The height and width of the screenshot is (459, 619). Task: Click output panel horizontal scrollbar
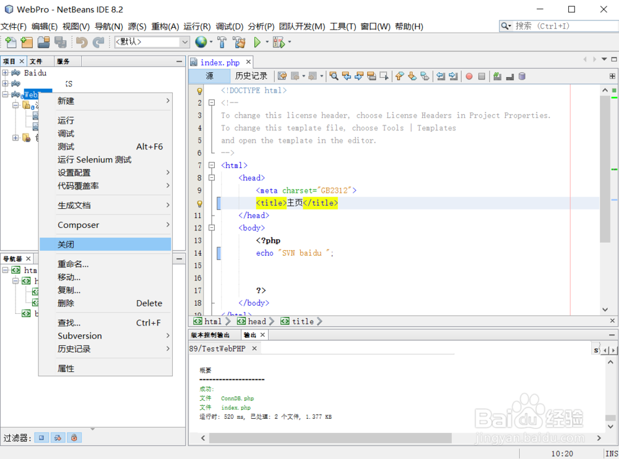[330, 438]
